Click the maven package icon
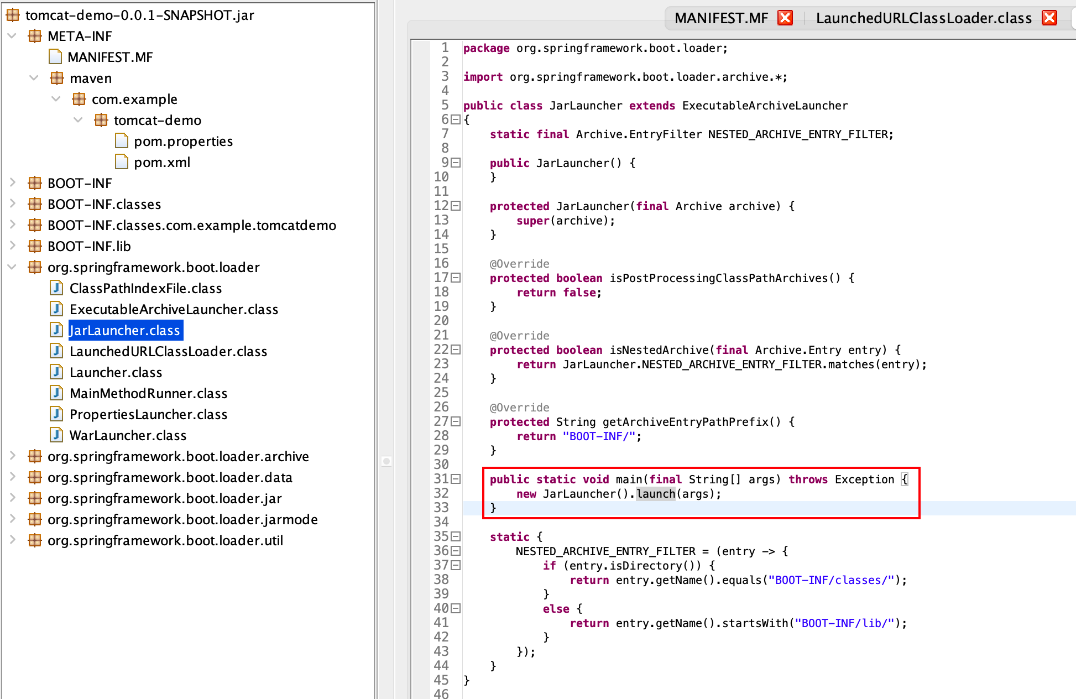1076x699 pixels. point(57,78)
